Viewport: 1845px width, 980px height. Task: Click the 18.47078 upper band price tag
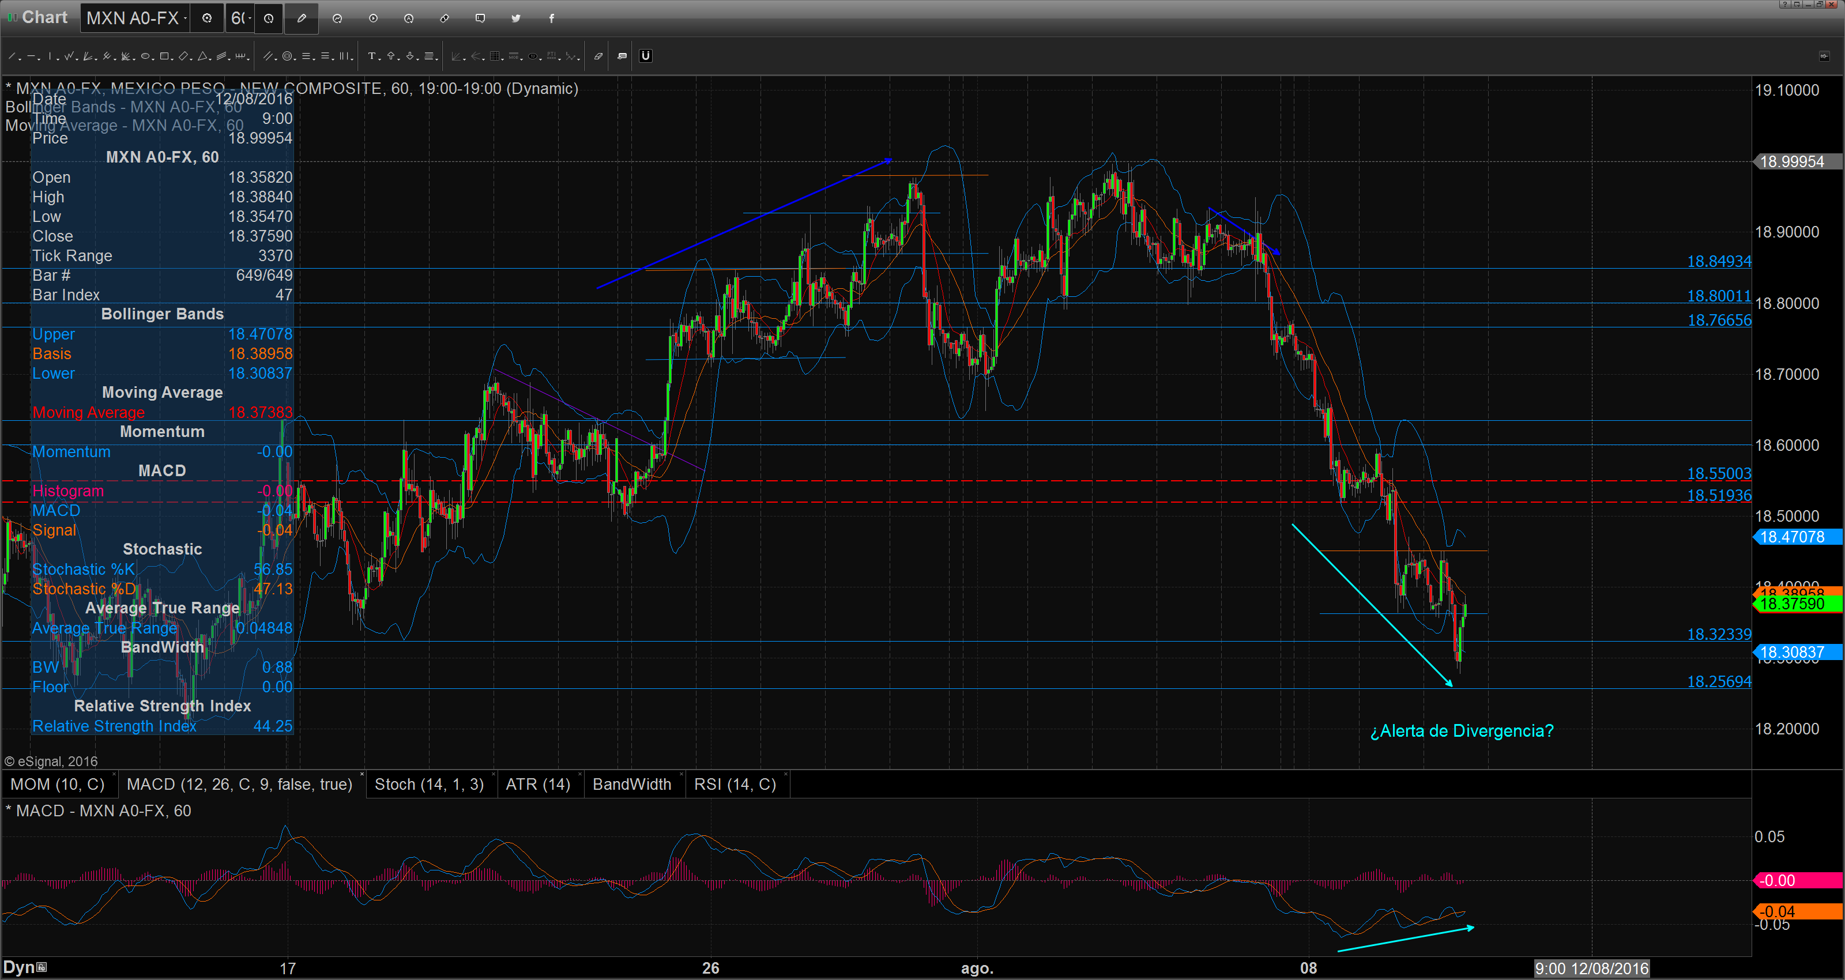click(x=1798, y=537)
